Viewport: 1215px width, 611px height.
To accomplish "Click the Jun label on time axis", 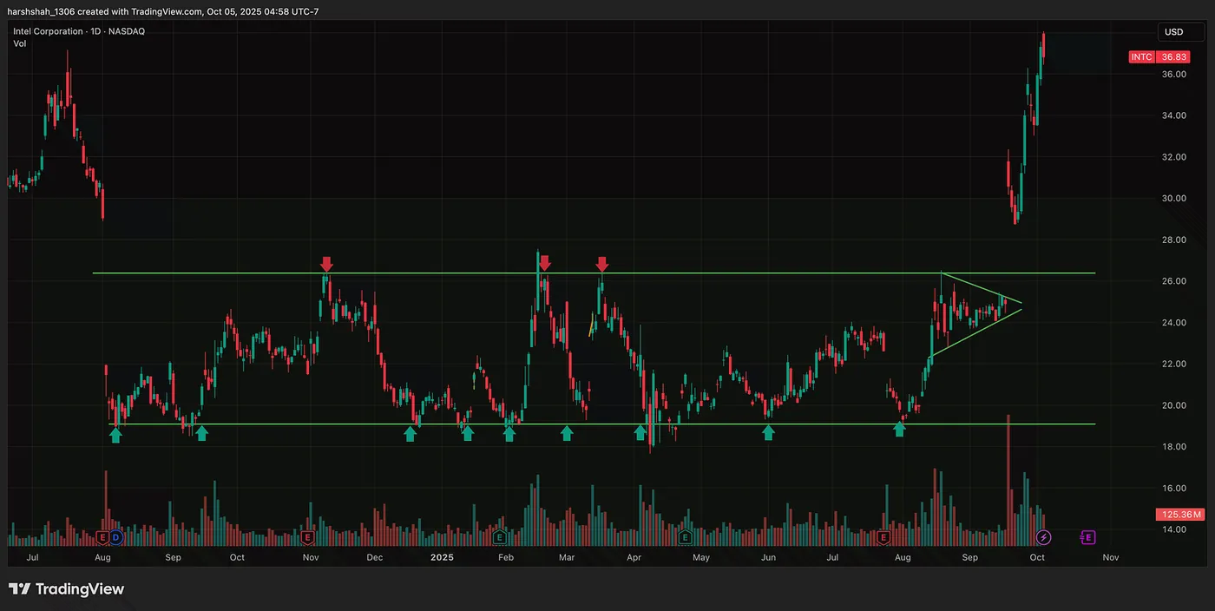I will pyautogui.click(x=768, y=557).
